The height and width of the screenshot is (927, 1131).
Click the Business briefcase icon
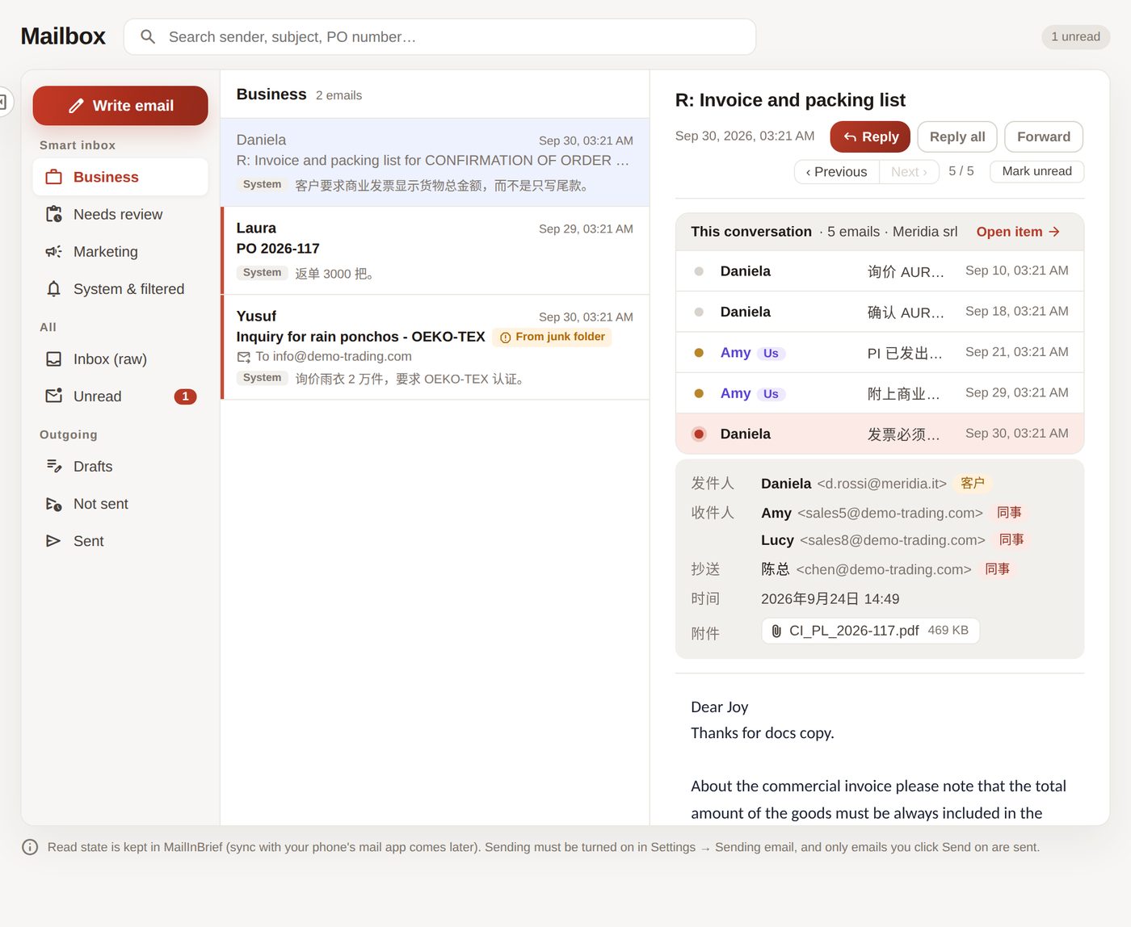54,177
